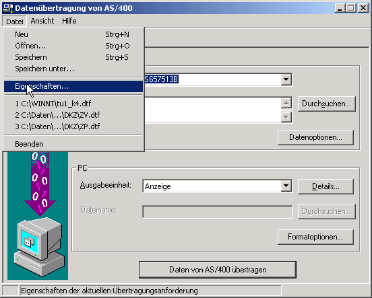Click scroll up arrow in file list

coord(286,103)
